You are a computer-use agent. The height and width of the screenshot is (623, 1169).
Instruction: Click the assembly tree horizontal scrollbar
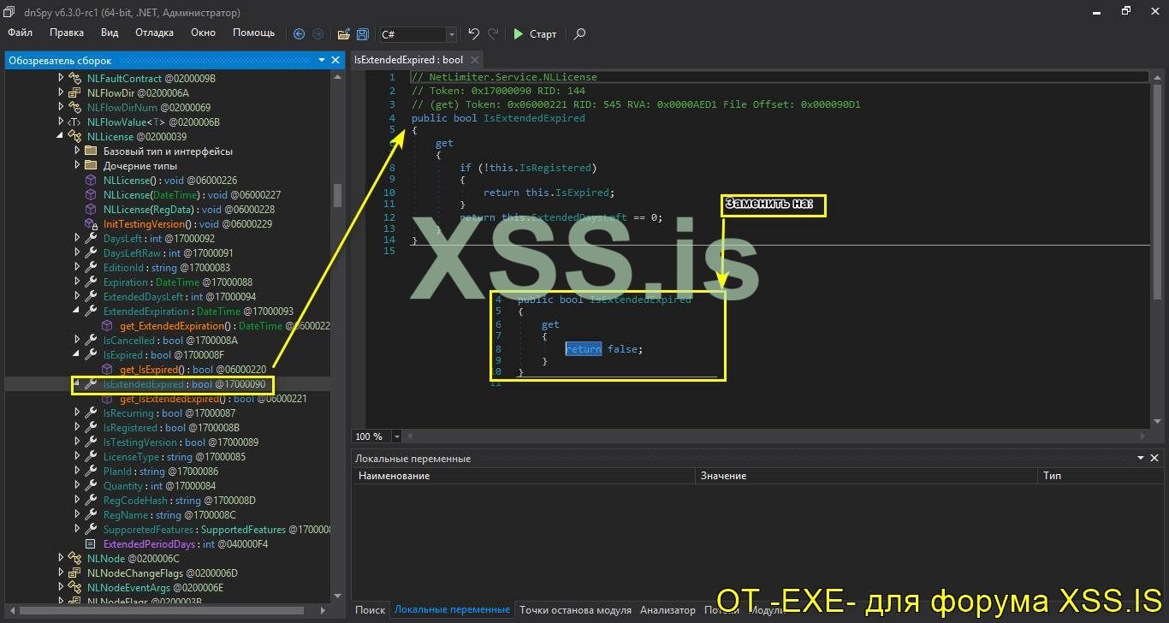coord(169,610)
